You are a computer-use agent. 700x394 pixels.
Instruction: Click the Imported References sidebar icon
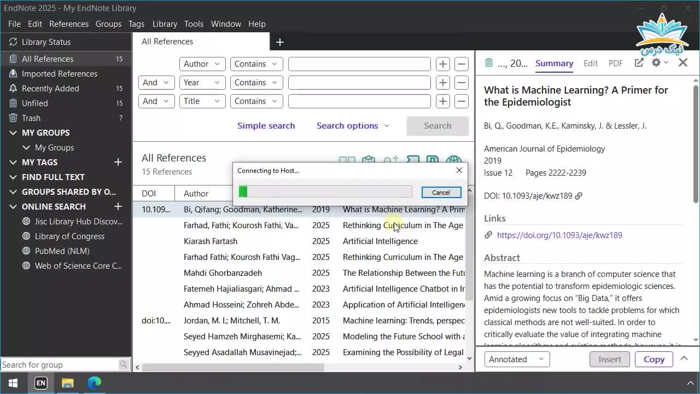(13, 74)
